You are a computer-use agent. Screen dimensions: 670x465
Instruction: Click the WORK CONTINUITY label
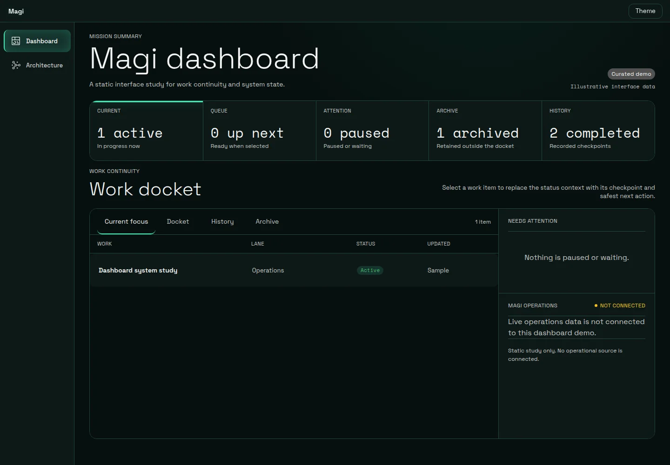[x=114, y=171]
